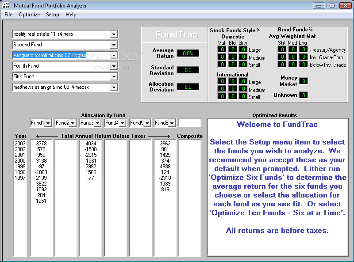Viewport: 354px width, 262px height.
Task: Maximize the Mutual Fund Portfolio Analyzer window
Action: coord(332,6)
